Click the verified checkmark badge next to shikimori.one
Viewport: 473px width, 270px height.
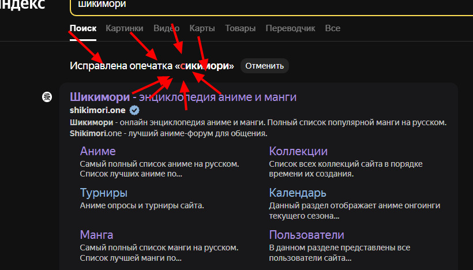(x=134, y=110)
